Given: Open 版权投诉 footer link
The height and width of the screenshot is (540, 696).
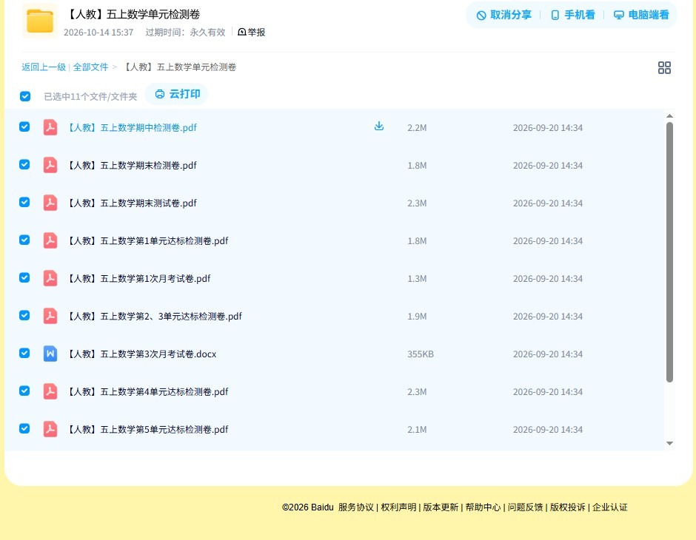Looking at the screenshot, I should tap(567, 507).
